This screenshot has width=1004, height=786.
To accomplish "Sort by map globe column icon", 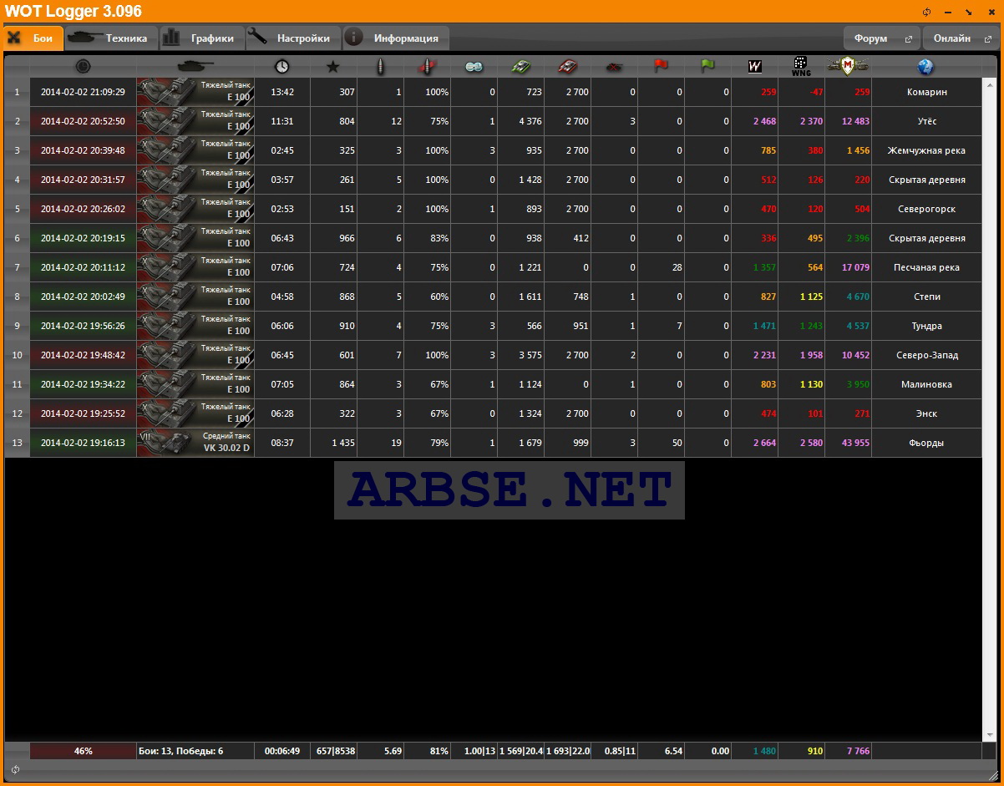I will click(925, 66).
